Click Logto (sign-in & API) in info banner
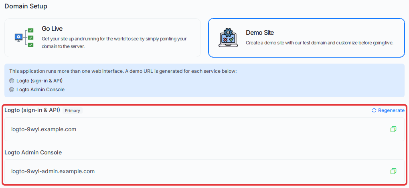 (39, 81)
